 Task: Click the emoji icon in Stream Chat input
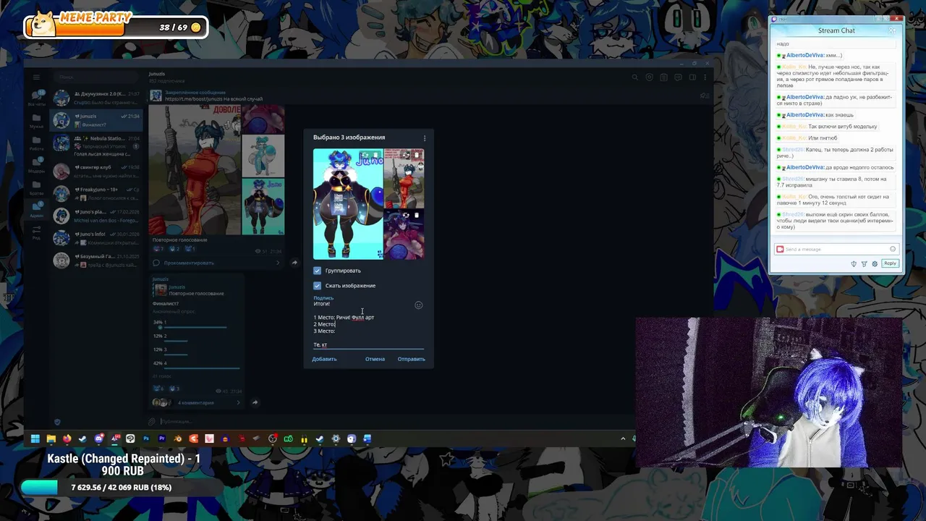click(893, 249)
